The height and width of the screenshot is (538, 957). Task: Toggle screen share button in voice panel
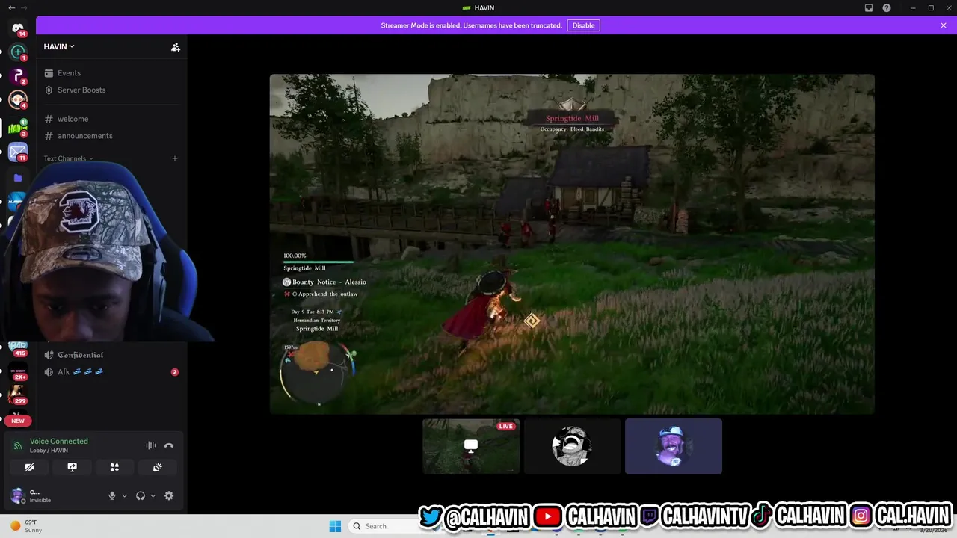(x=72, y=467)
